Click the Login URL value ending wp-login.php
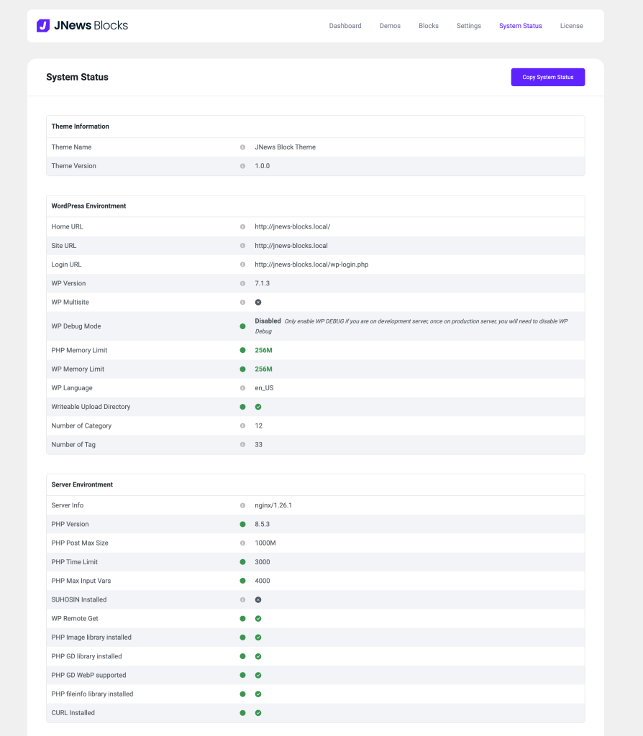Screen dimensions: 643x736 point(311,264)
